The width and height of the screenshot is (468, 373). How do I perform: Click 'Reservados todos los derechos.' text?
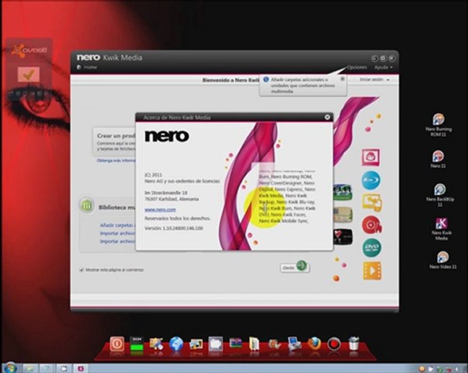click(177, 219)
